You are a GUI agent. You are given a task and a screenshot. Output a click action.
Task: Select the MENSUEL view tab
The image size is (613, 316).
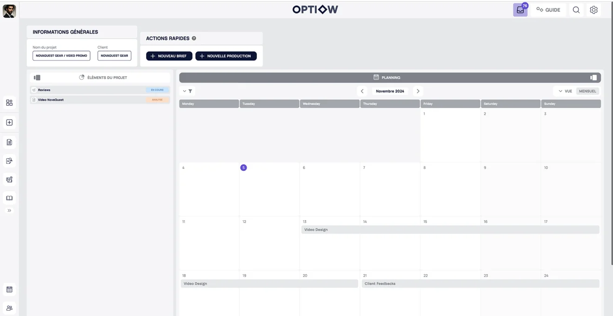587,91
